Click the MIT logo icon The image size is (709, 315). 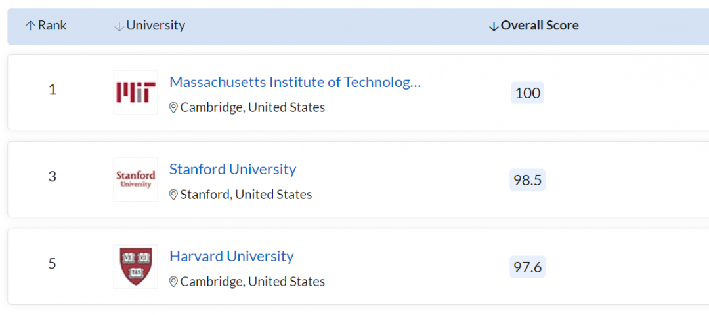[x=135, y=92]
